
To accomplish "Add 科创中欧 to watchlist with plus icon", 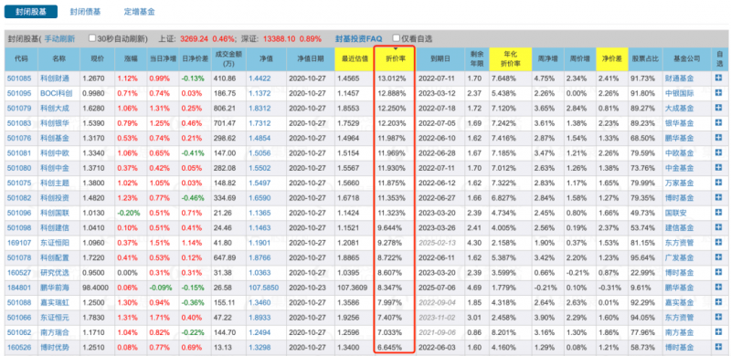I will (719, 152).
